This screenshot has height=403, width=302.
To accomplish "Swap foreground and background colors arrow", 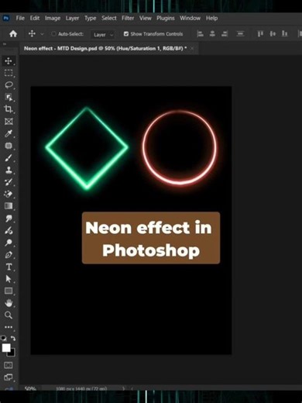I will pyautogui.click(x=13, y=338).
